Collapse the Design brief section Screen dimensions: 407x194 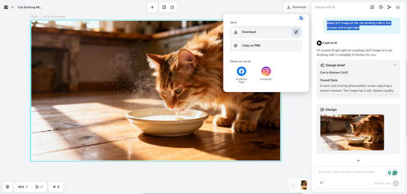click(x=395, y=65)
